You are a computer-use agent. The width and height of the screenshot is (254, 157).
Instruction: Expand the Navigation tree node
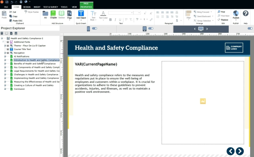coord(5,53)
